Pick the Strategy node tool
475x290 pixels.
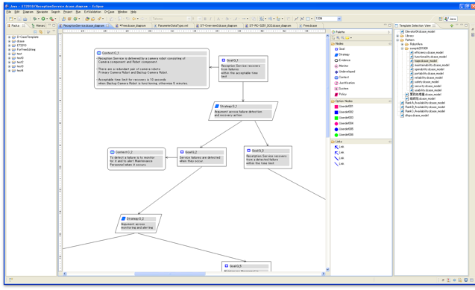coord(342,54)
